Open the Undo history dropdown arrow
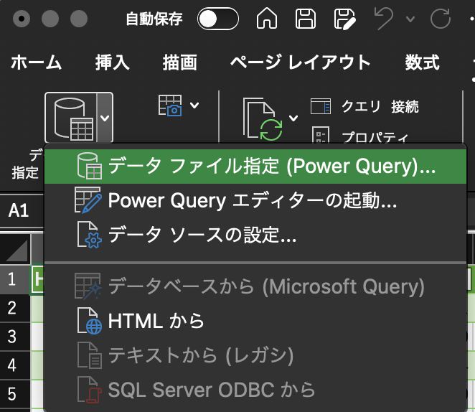Image resolution: width=475 pixels, height=412 pixels. click(x=410, y=19)
